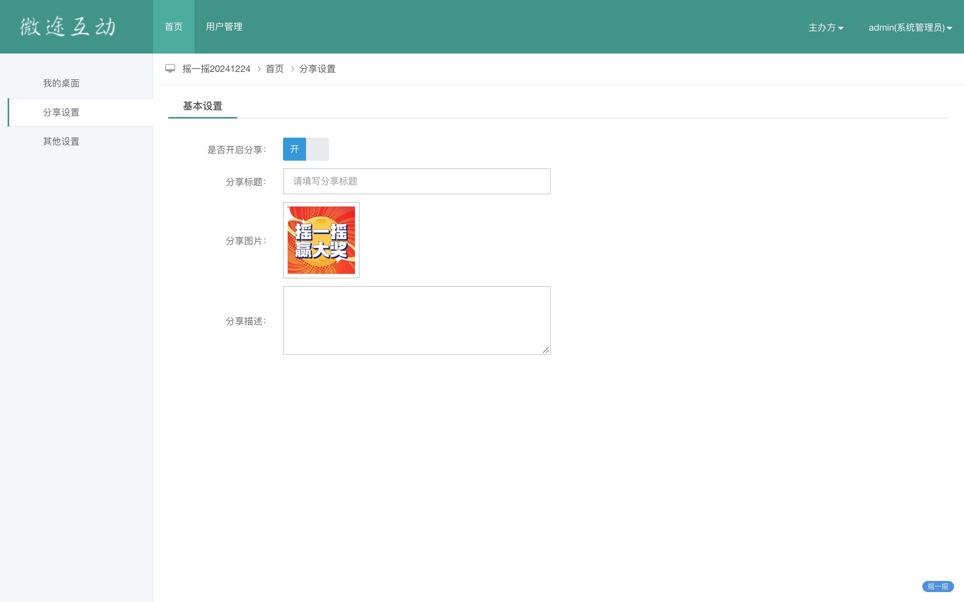Toggle the 是否开启分享 switch
This screenshot has height=602, width=964.
click(306, 149)
